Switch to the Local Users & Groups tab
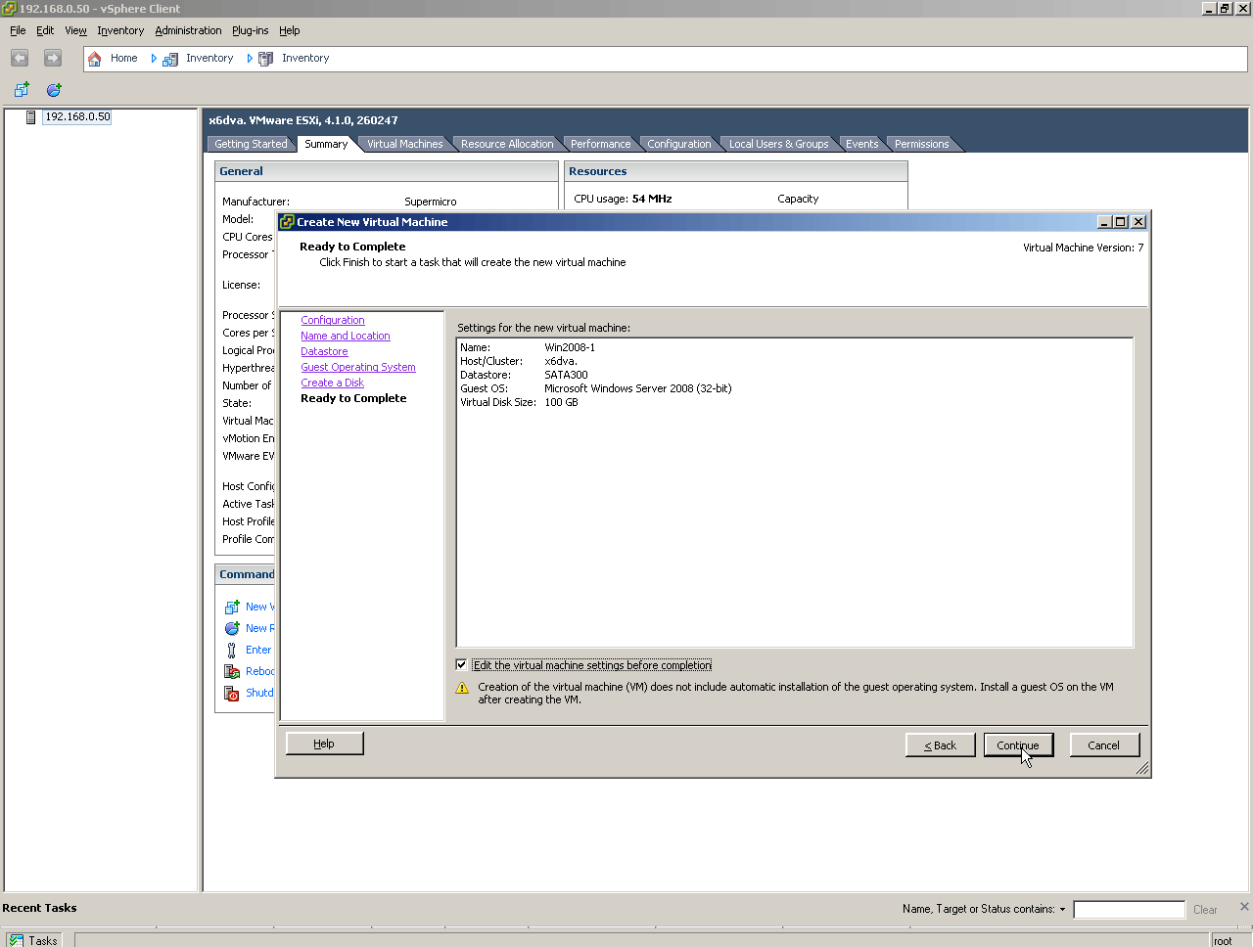The width and height of the screenshot is (1253, 947). pyautogui.click(x=778, y=144)
